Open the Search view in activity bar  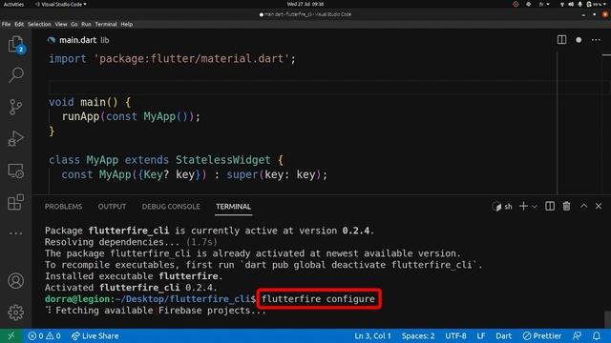point(15,74)
